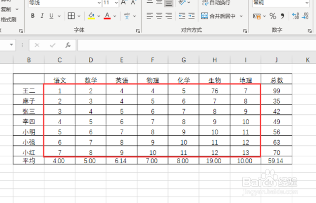The width and height of the screenshot is (316, 203).
Task: Select average cell 59.14
Action: point(276,161)
